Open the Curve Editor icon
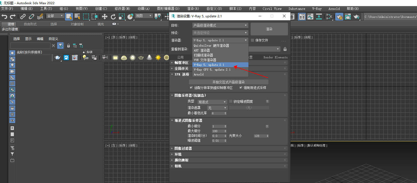 tap(310, 17)
